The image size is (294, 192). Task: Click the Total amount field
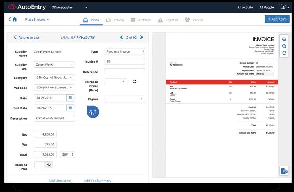point(45,154)
